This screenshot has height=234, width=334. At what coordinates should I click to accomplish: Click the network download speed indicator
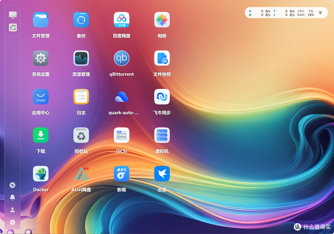(284, 15)
